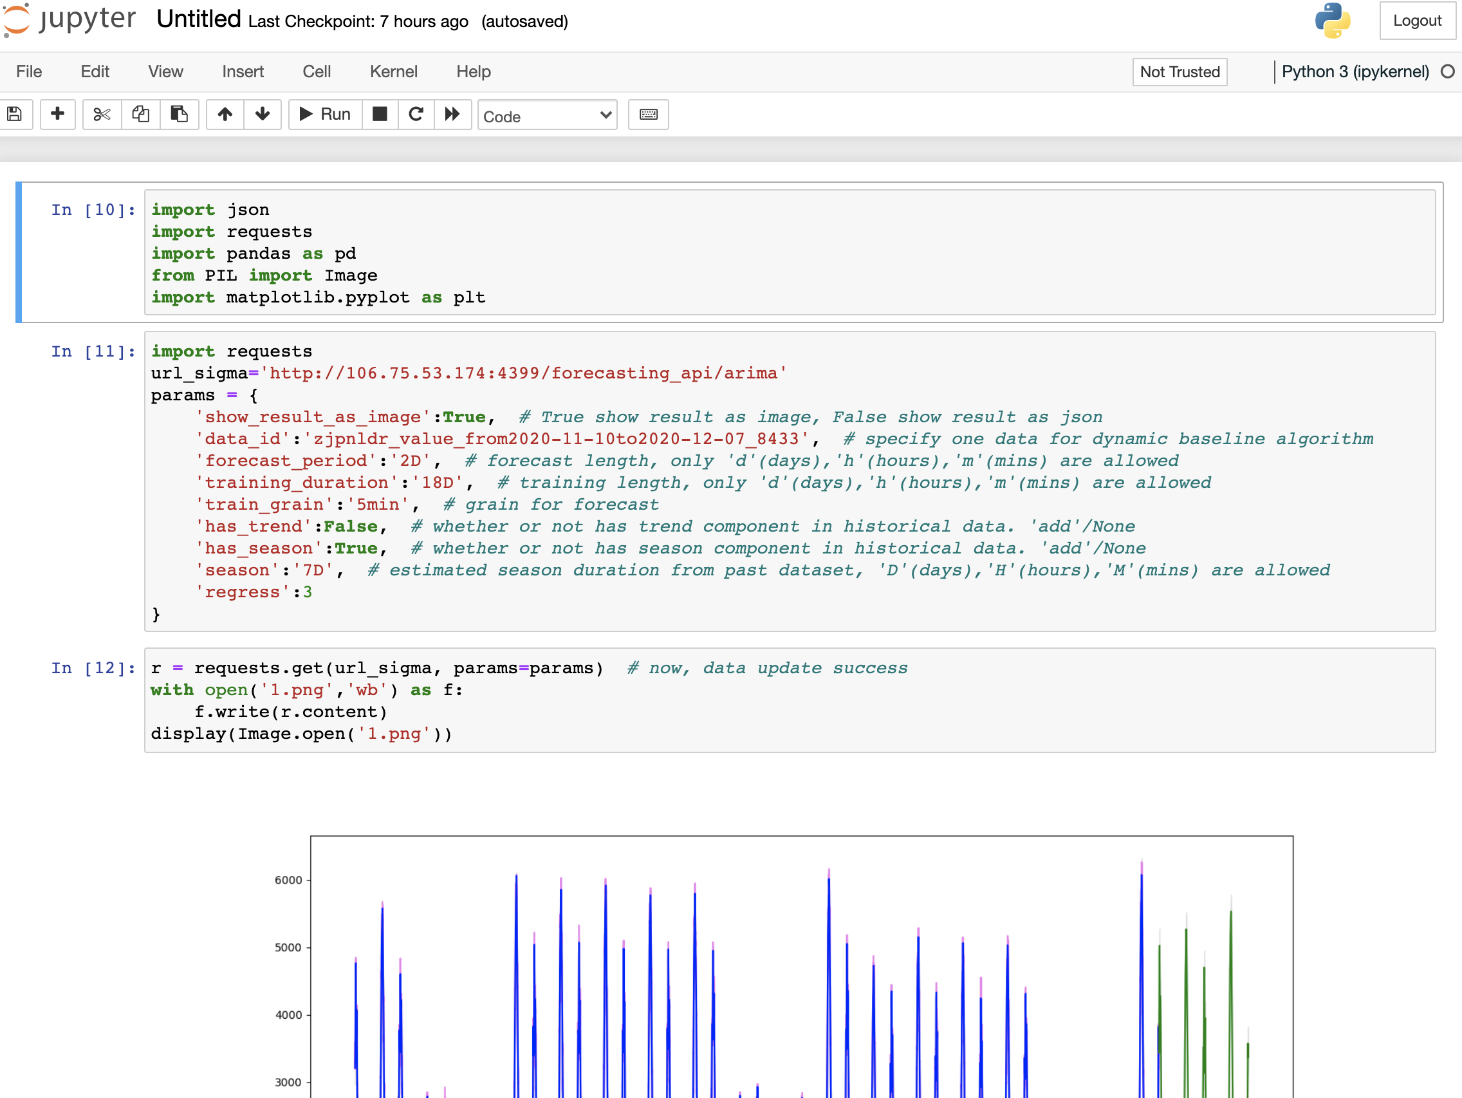
Task: Open the Kernel menu
Action: [x=393, y=71]
